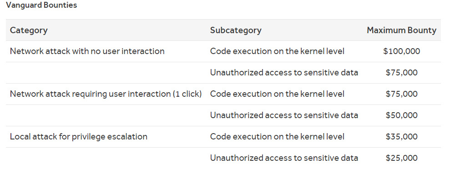The width and height of the screenshot is (455, 179).
Task: Click 'Local attack for privilege escalation' cell
Action: pyautogui.click(x=79, y=137)
